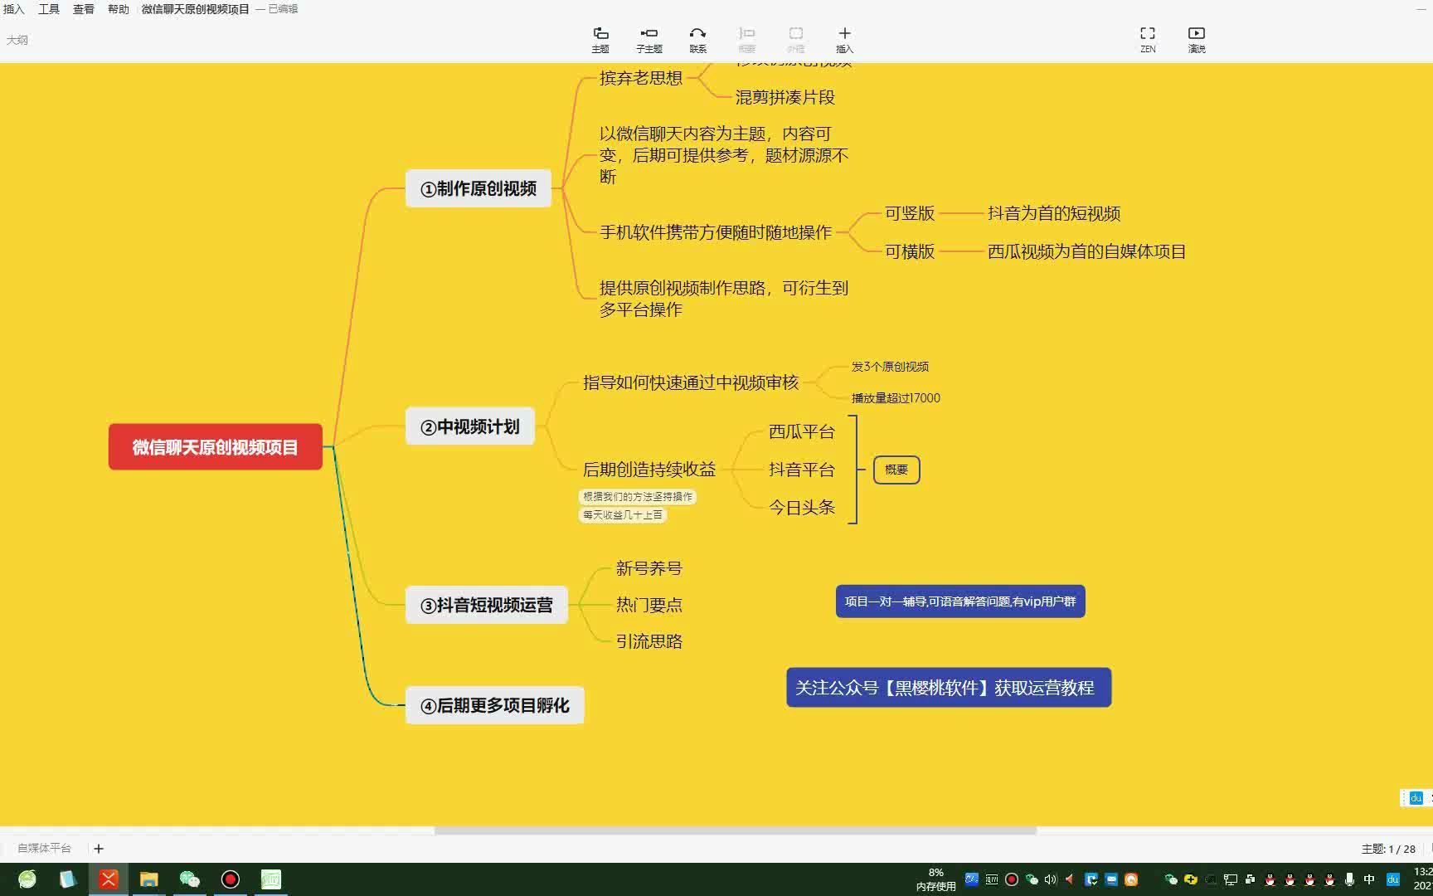Select the 指导如何快速通过中视频审核 subtopic
The width and height of the screenshot is (1433, 896).
(691, 382)
